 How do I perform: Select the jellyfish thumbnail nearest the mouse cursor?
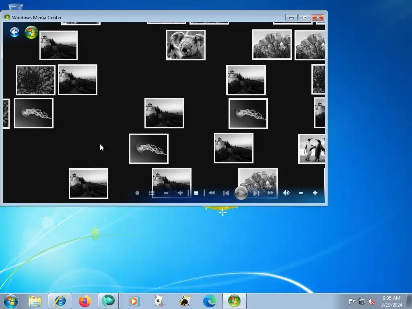[149, 149]
